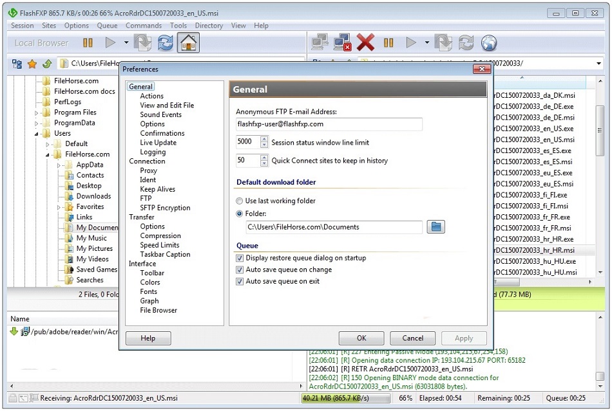Start local transfer with play icon

(x=110, y=42)
